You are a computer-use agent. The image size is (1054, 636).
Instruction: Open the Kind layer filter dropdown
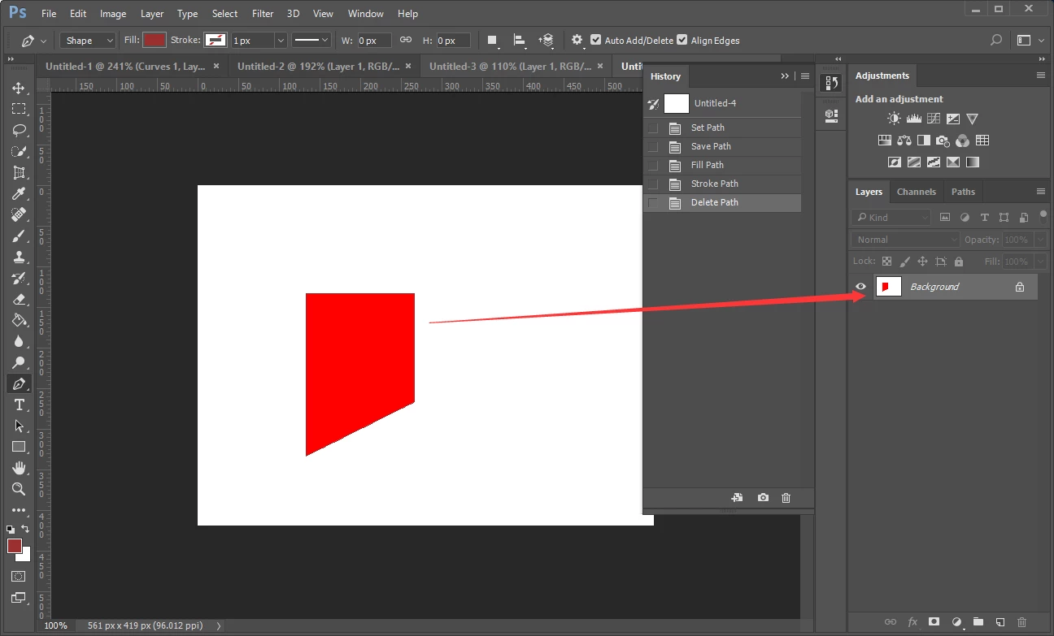[891, 218]
